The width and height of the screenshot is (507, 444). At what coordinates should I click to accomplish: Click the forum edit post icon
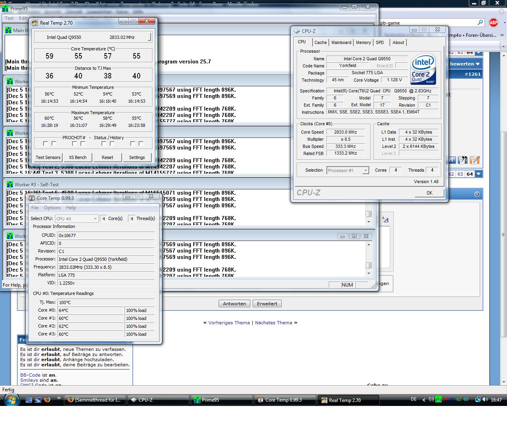click(x=475, y=160)
